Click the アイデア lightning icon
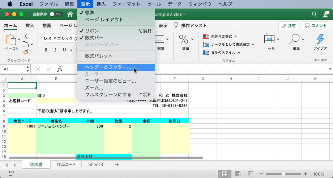This screenshot has height=178, width=333. 320,39
